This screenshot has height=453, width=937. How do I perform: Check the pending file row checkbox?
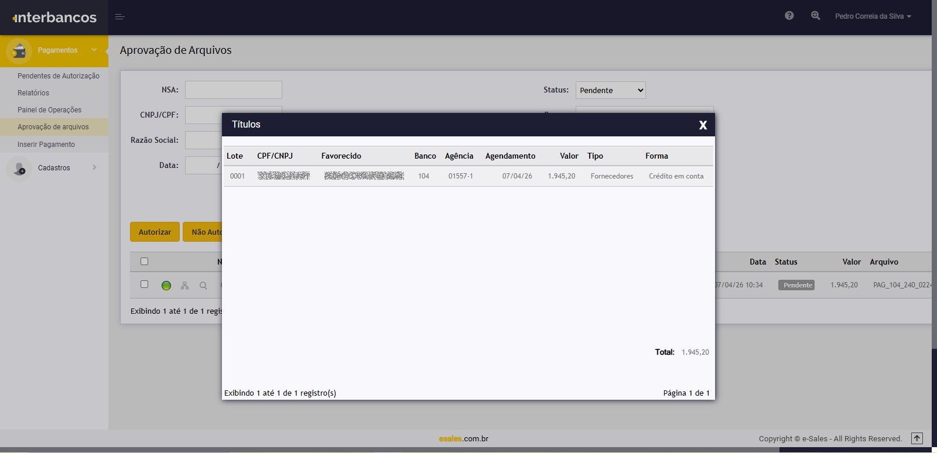pyautogui.click(x=145, y=284)
